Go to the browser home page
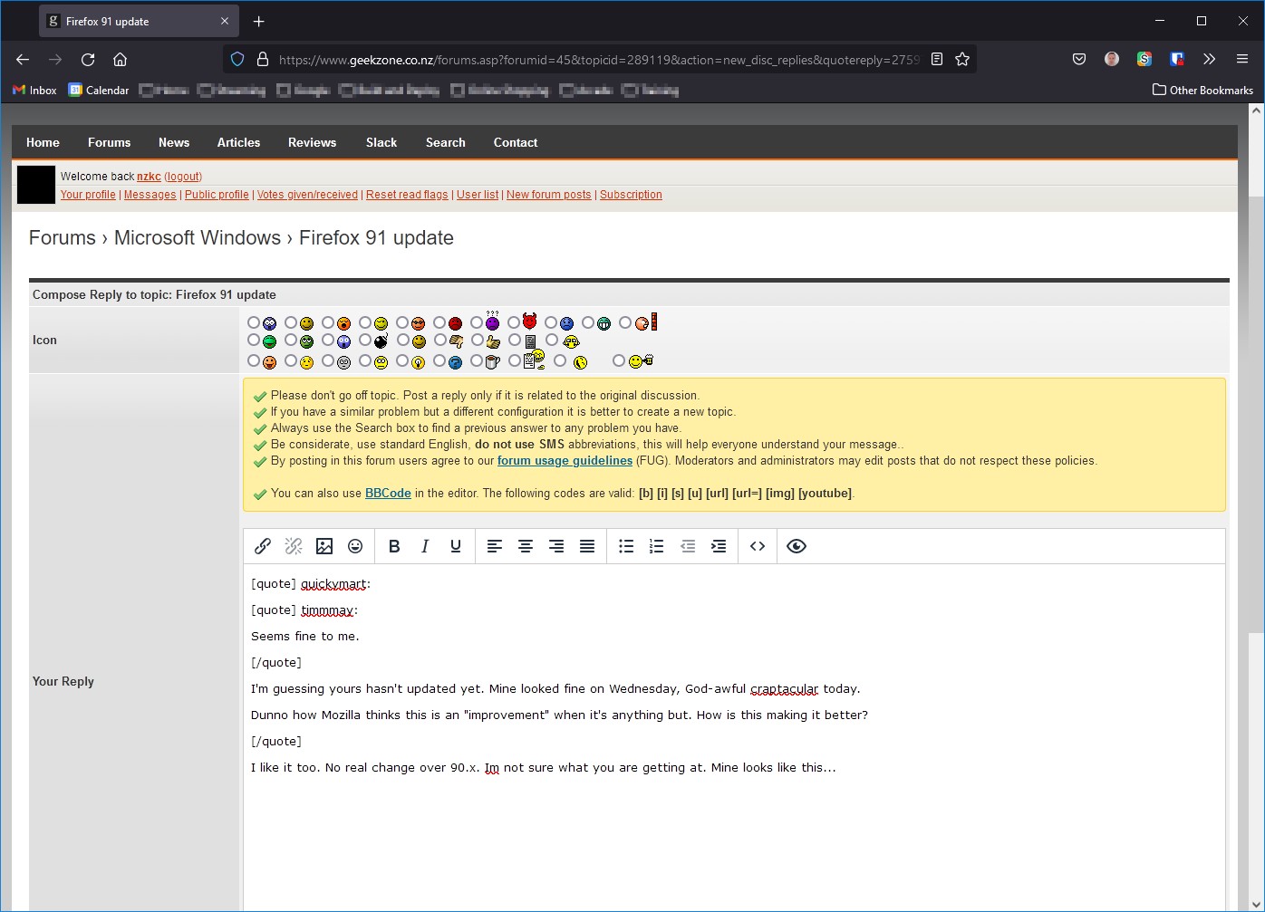This screenshot has width=1265, height=912. [x=120, y=60]
